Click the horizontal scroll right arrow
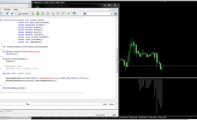Image resolution: width=197 pixels, height=120 pixels. (114, 100)
